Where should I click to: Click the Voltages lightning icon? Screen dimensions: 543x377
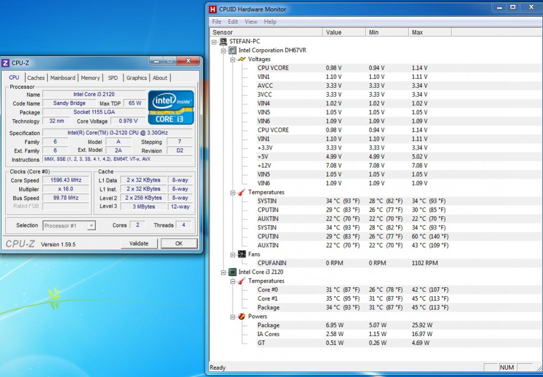click(x=242, y=59)
